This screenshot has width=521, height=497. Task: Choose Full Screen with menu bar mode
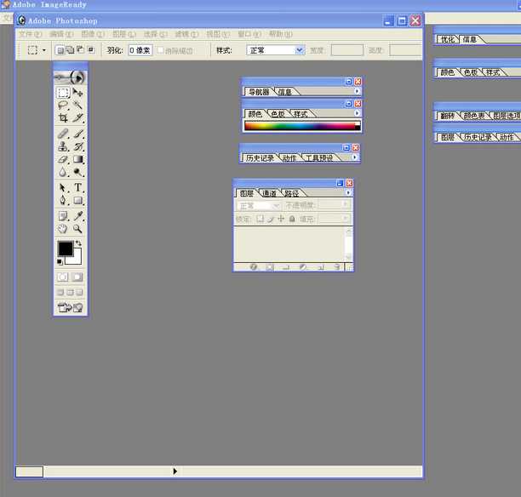click(70, 293)
